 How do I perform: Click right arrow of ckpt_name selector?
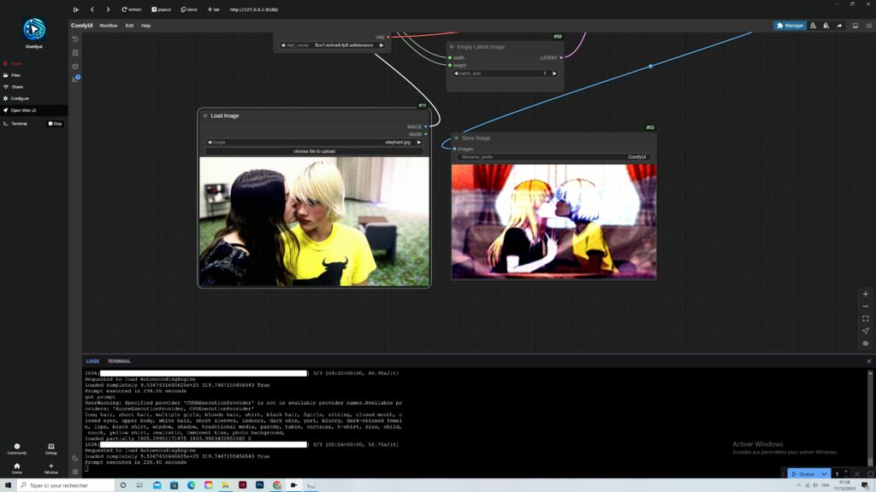point(382,45)
